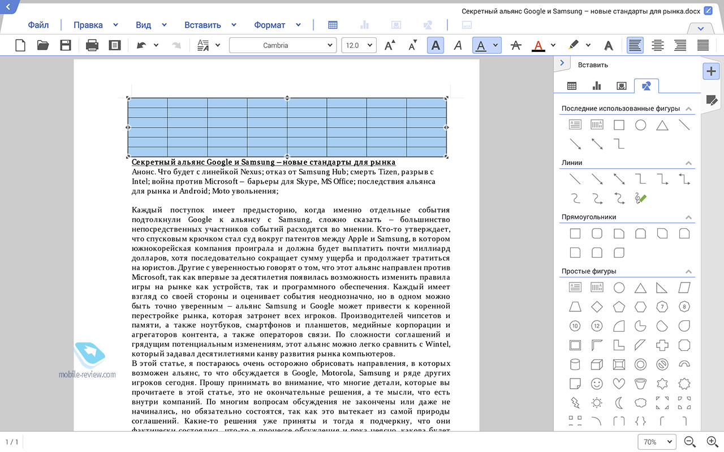Open underline style dropdown arrow
Viewport: 724px width, 452px height.
[495, 45]
